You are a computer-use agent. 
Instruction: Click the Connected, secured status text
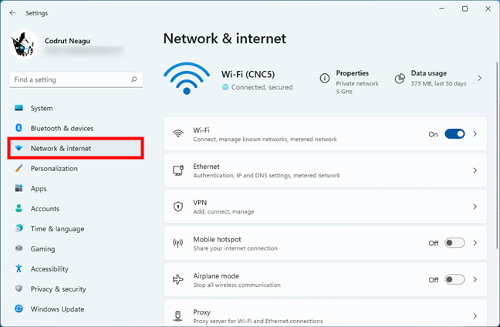tap(262, 87)
